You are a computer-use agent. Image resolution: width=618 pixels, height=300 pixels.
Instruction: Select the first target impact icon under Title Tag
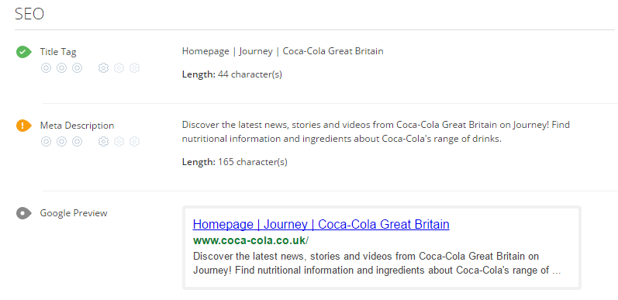[x=46, y=67]
